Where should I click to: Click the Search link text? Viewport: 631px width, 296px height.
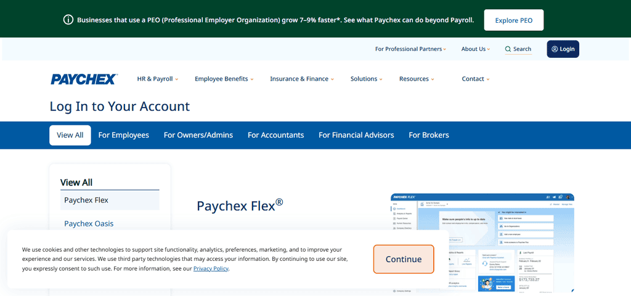[x=522, y=49]
